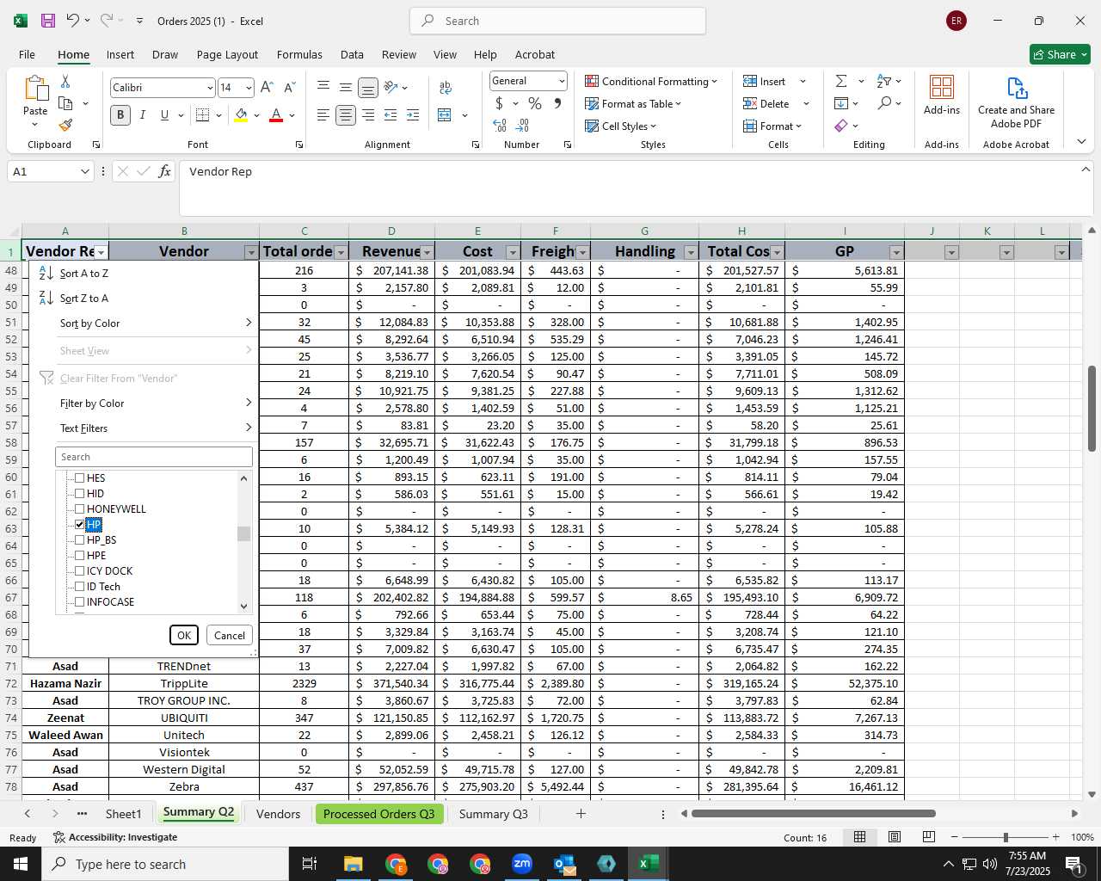
Task: Open the Revenue column filter dropdown
Action: tap(427, 252)
